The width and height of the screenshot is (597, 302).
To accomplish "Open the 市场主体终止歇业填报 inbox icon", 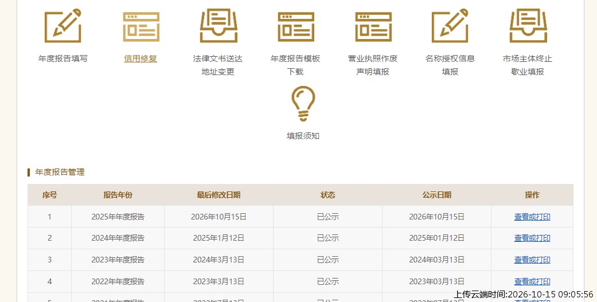I will point(528,25).
